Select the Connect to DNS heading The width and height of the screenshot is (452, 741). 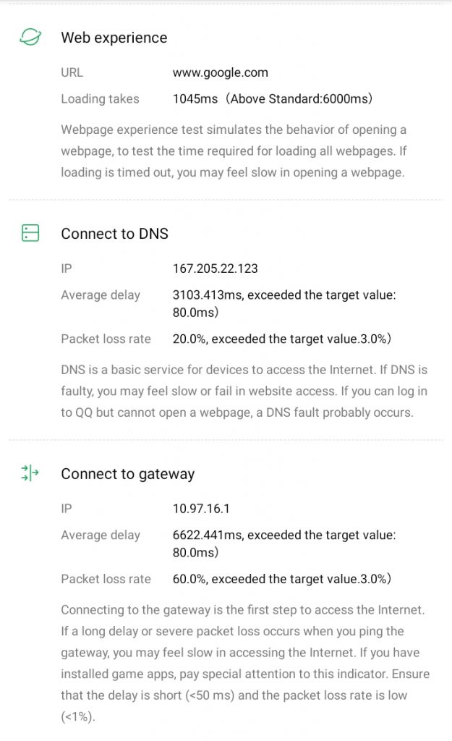[x=114, y=234]
